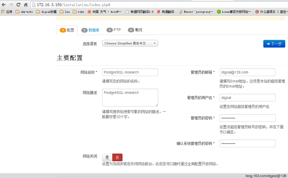
Task: Go to browser home page icon
Action: click(26, 5)
